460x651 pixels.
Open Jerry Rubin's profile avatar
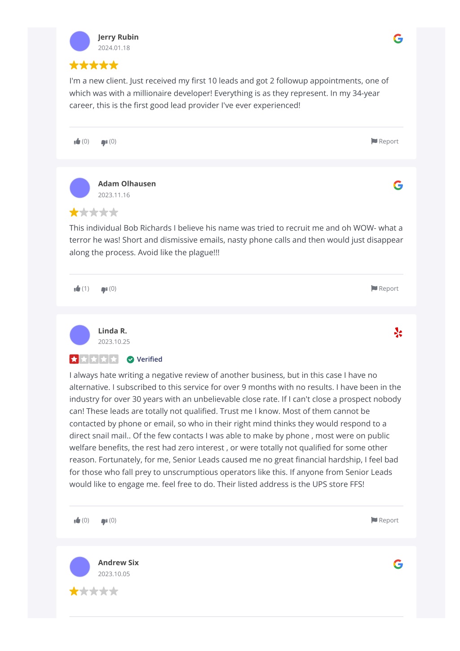click(x=80, y=41)
